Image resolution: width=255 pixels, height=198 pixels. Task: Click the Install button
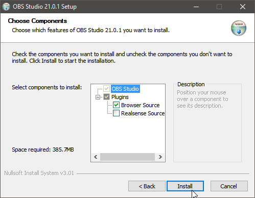[185, 186]
